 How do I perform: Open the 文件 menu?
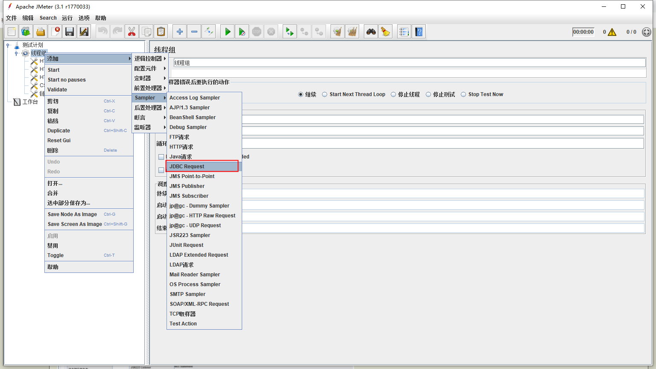[12, 18]
